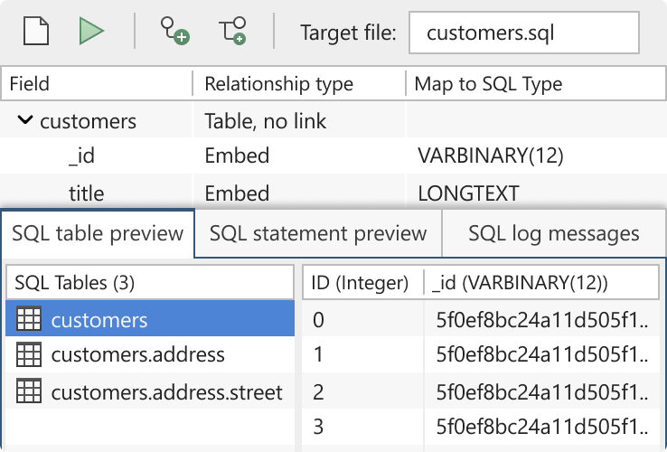Select the title field row
The width and height of the screenshot is (667, 452).
333,193
